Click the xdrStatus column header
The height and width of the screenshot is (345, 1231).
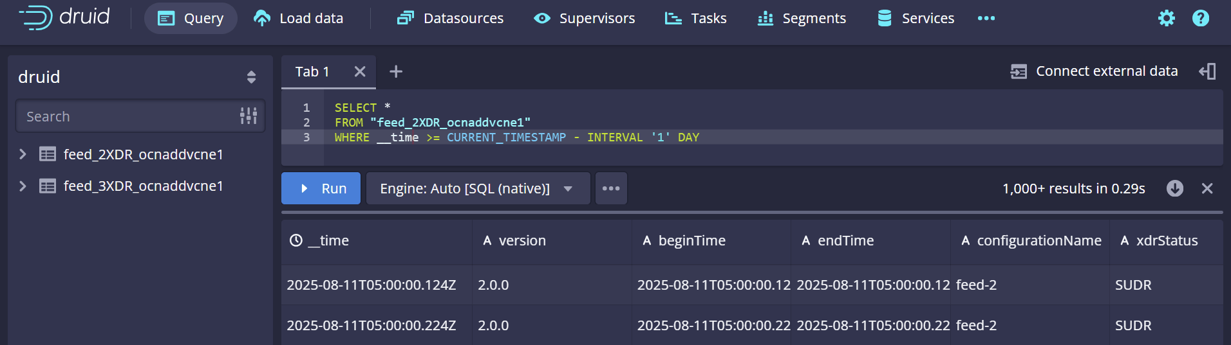coord(1166,241)
